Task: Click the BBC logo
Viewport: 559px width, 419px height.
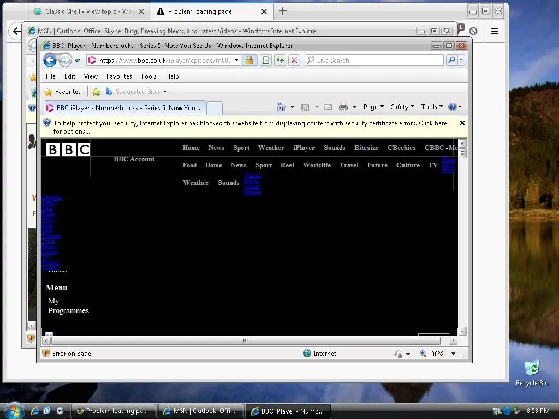Action: coord(68,149)
